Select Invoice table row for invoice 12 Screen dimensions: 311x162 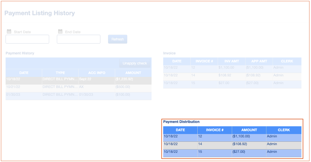(232, 67)
